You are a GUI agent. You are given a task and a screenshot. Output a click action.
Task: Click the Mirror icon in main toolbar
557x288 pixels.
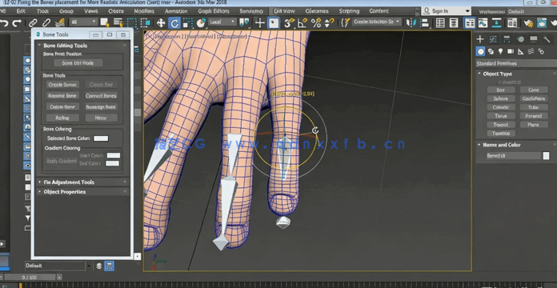[411, 23]
